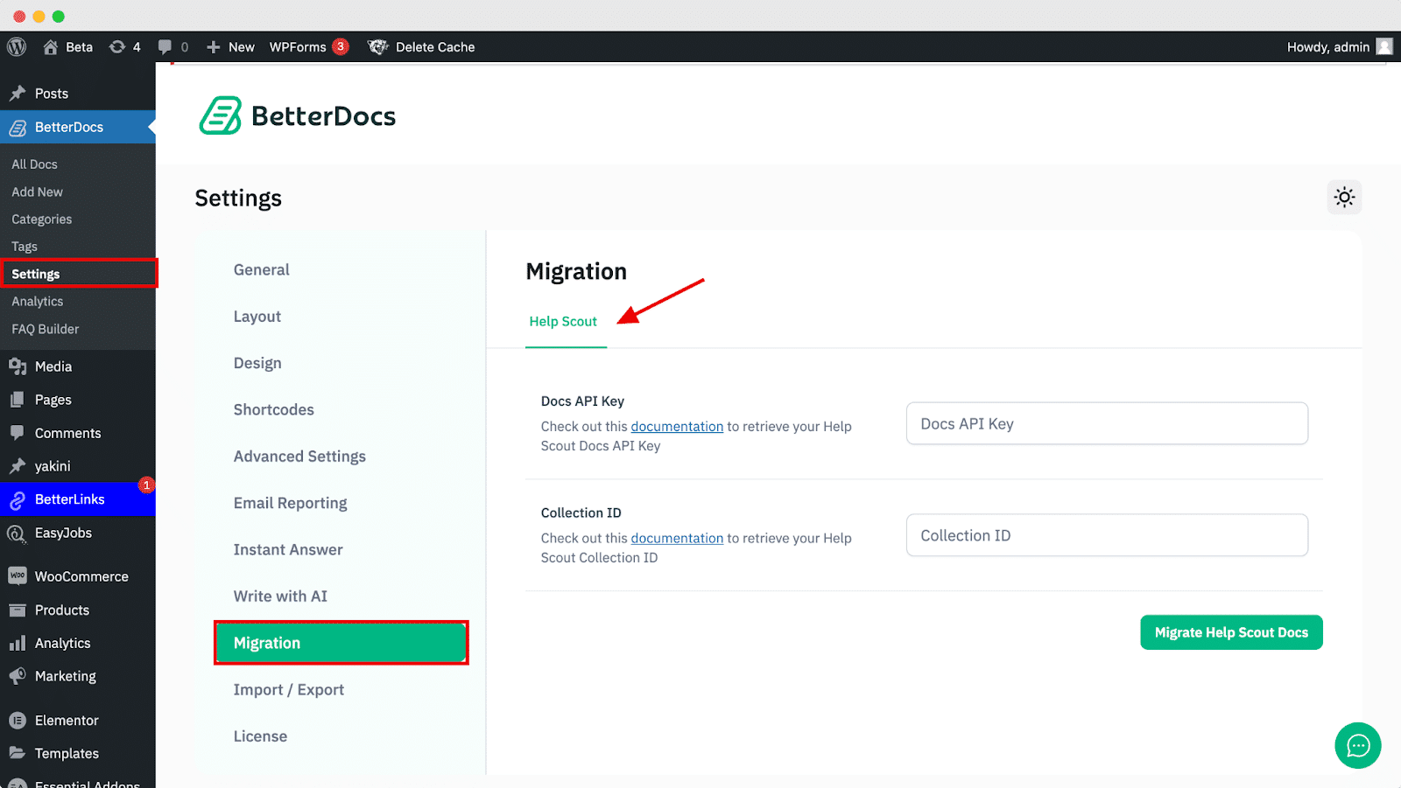Viewport: 1401px width, 788px height.
Task: Open the Docs API Key documentation link
Action: click(x=676, y=426)
